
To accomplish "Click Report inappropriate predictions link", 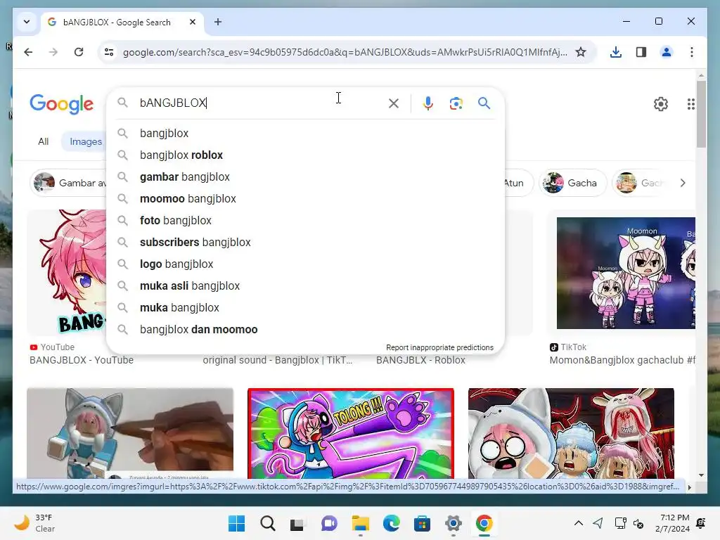I will 439,347.
